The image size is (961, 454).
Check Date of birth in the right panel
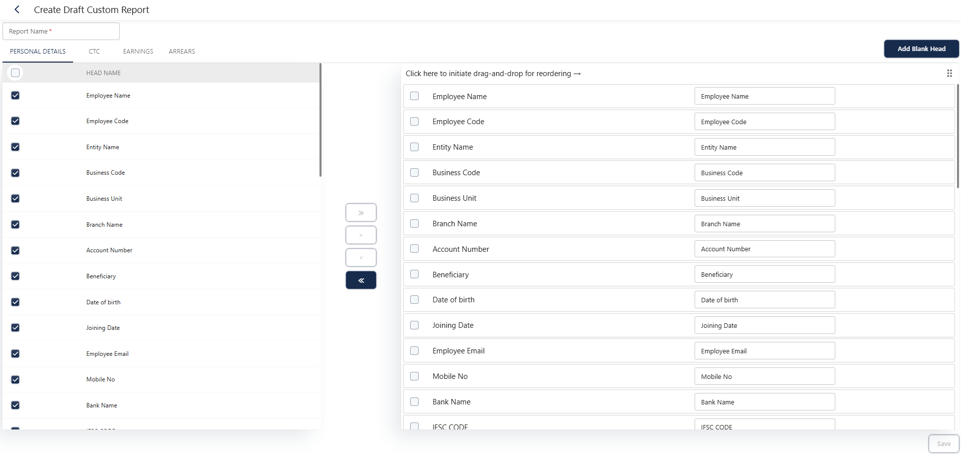point(415,300)
